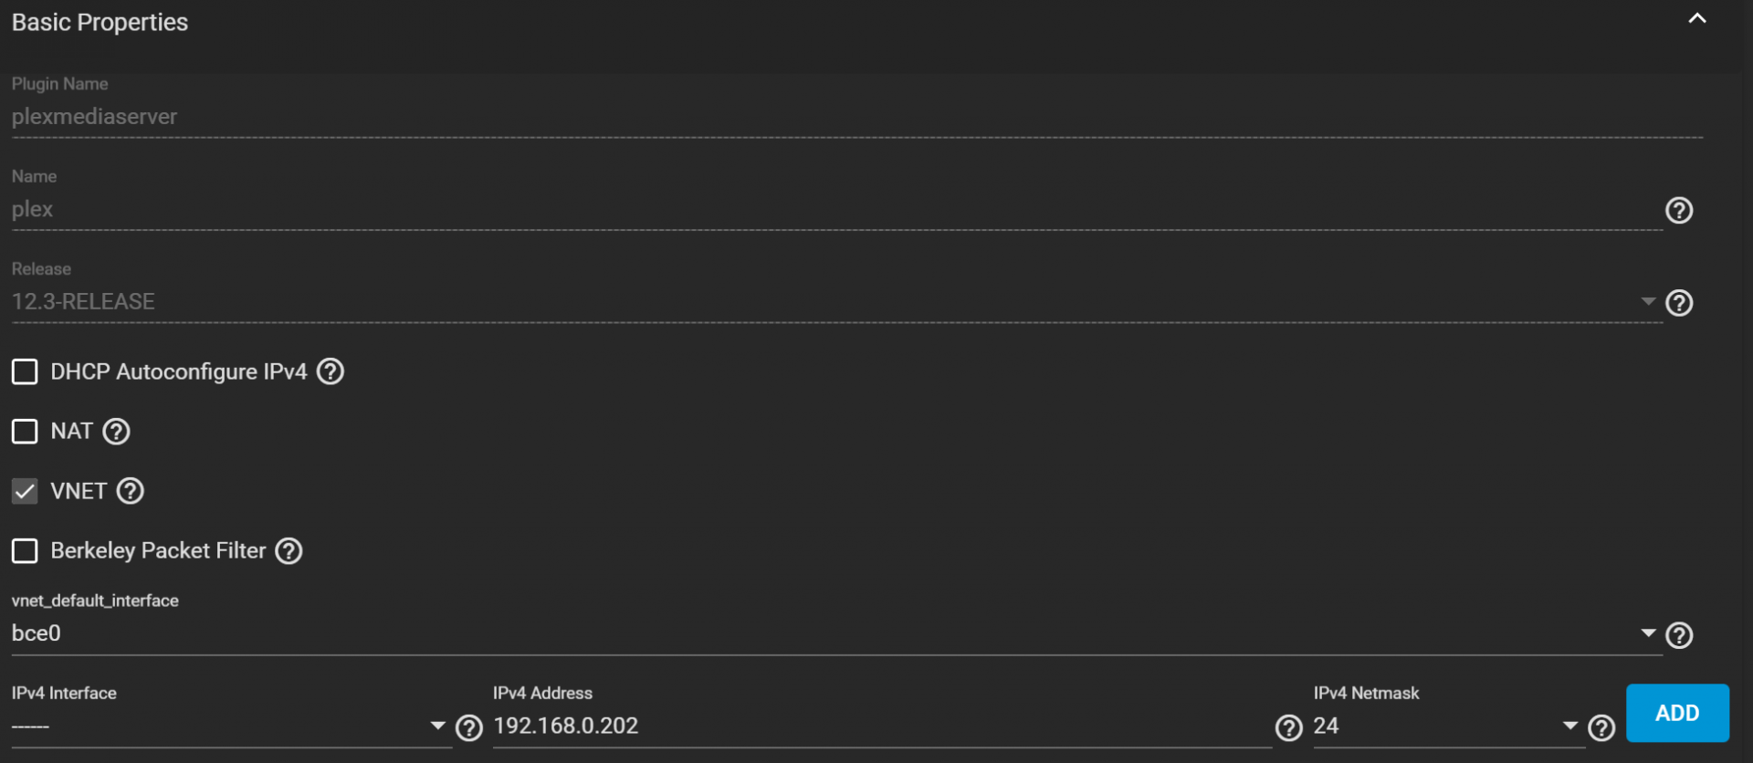Open IPv4 Netmask dropdown showing 24

click(x=1448, y=726)
